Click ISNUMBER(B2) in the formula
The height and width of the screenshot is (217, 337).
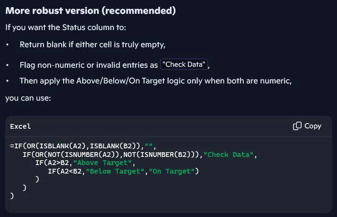pyautogui.click(x=166, y=155)
